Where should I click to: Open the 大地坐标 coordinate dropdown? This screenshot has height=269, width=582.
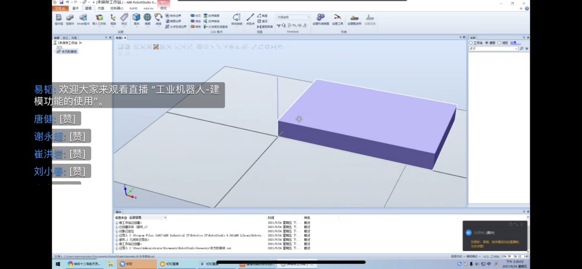coord(293,17)
